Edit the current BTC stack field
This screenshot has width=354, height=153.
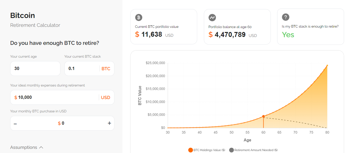[89, 69]
